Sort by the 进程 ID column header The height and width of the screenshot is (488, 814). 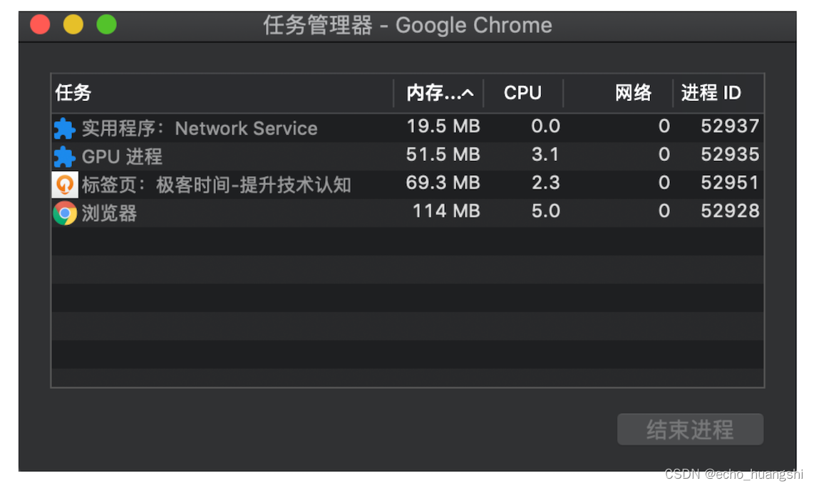[711, 93]
